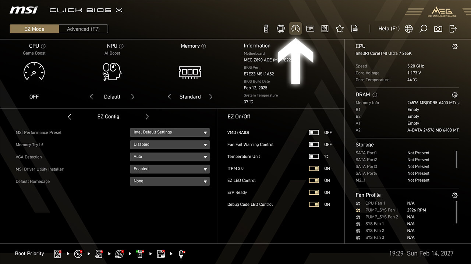Click the SYS Fan 3 row

385,238
